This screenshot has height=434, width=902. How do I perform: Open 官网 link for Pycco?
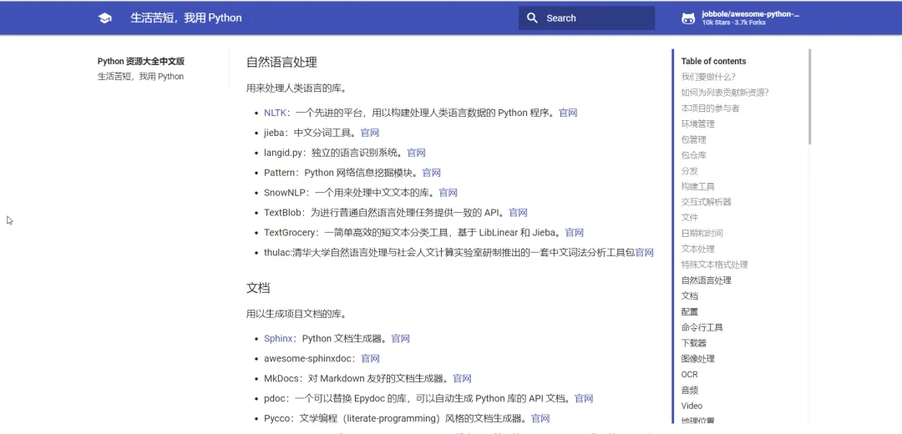pyautogui.click(x=540, y=418)
